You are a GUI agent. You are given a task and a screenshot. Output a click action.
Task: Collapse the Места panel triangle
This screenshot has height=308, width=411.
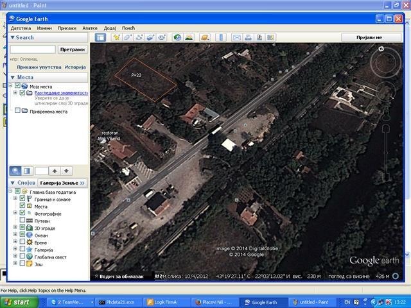pyautogui.click(x=12, y=78)
